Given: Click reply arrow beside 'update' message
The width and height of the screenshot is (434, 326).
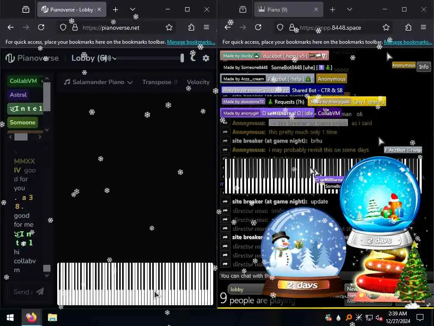Looking at the screenshot, I should point(225,202).
